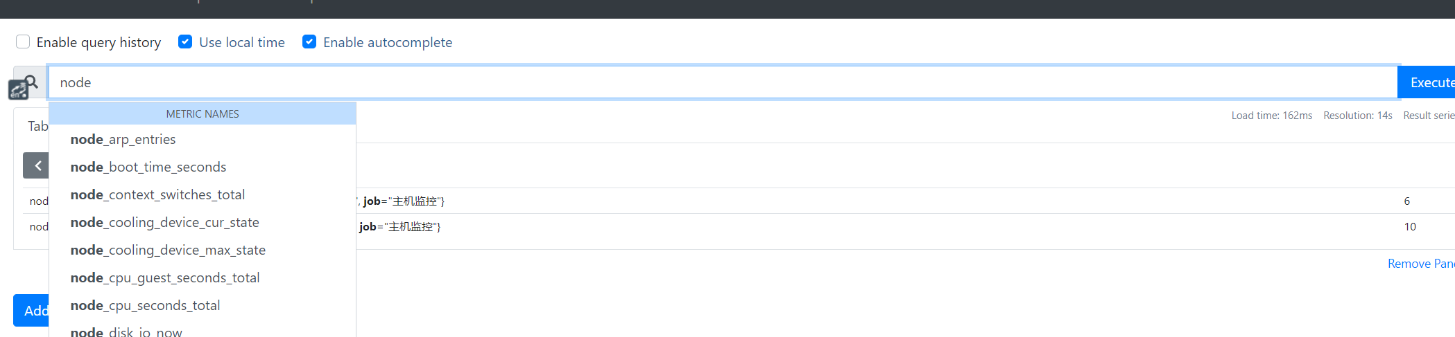
Task: Click the Execute button
Action: coord(1427,82)
